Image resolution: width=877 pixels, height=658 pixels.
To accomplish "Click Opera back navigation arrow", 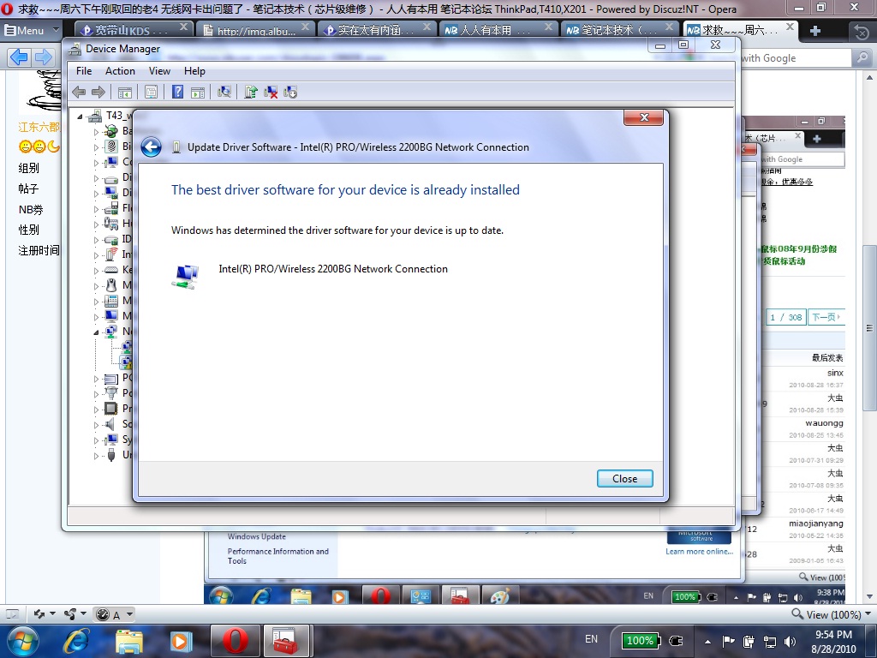I will 19,57.
